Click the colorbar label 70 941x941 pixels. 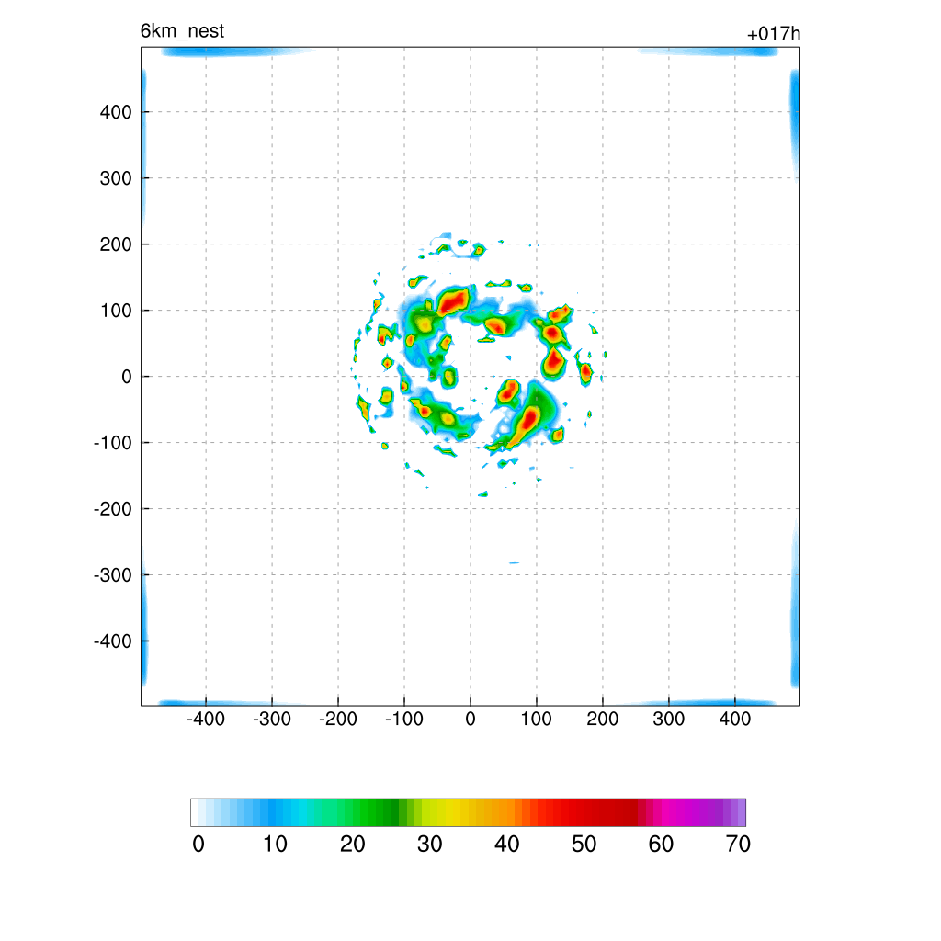pyautogui.click(x=738, y=845)
